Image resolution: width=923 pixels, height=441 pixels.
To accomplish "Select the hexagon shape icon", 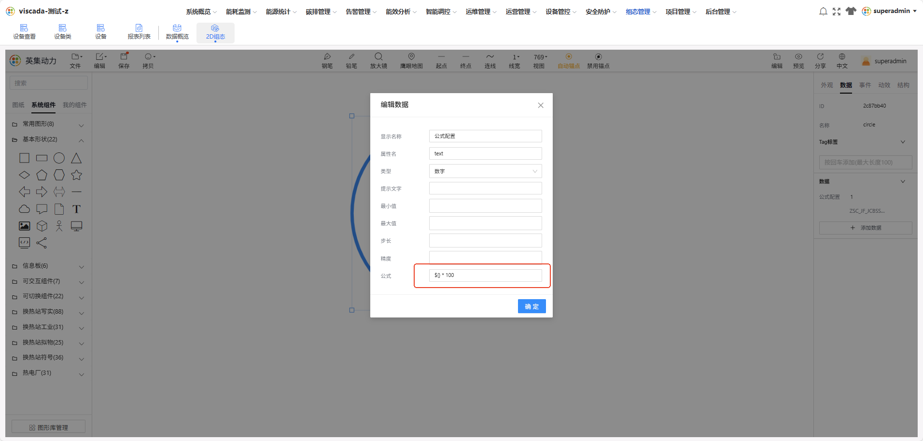I will tap(59, 175).
